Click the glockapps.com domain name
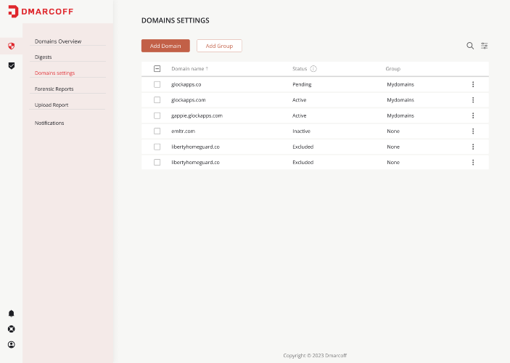Image resolution: width=510 pixels, height=363 pixels. (189, 100)
